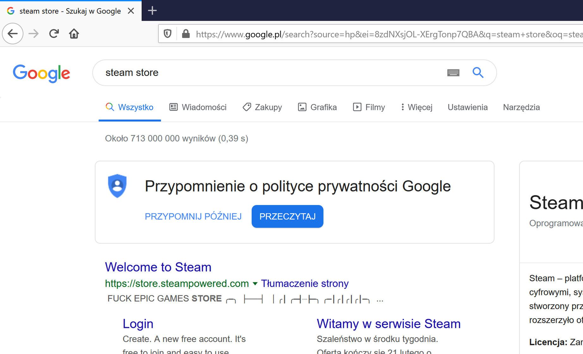The width and height of the screenshot is (583, 354).
Task: Open a new tab with the plus button
Action: tap(152, 10)
